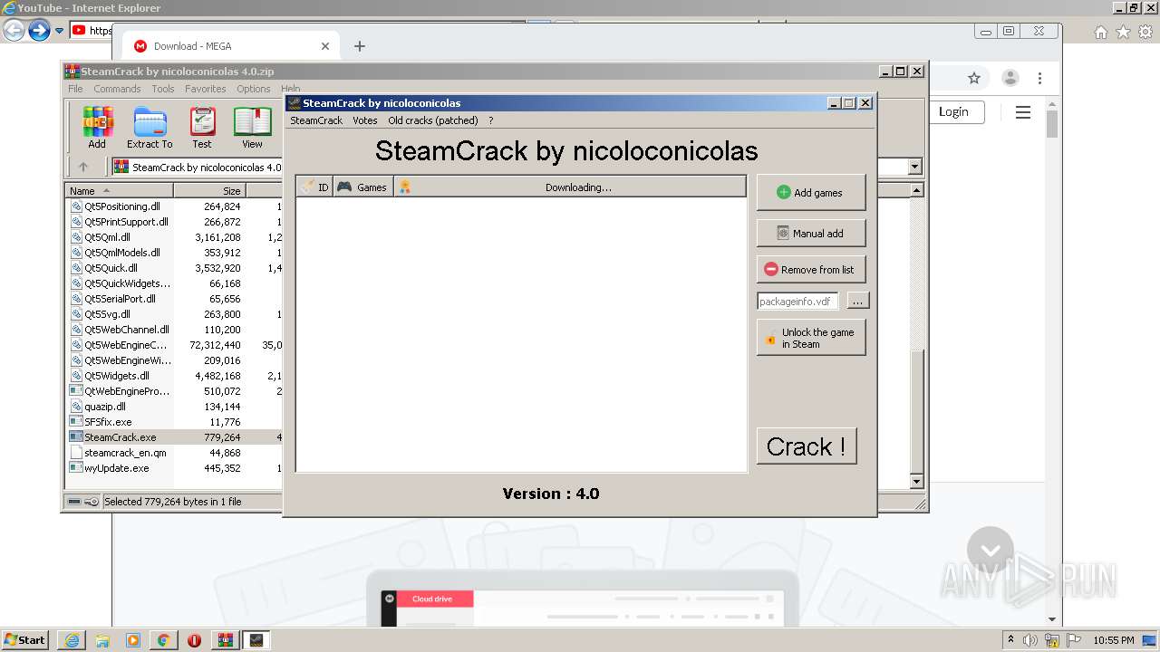Viewport: 1160px width, 652px height.
Task: Sort WinRAR list by Name column
Action: click(119, 191)
